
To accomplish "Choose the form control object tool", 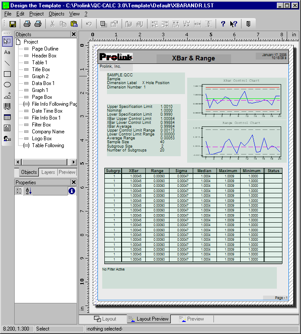I will 7,139.
